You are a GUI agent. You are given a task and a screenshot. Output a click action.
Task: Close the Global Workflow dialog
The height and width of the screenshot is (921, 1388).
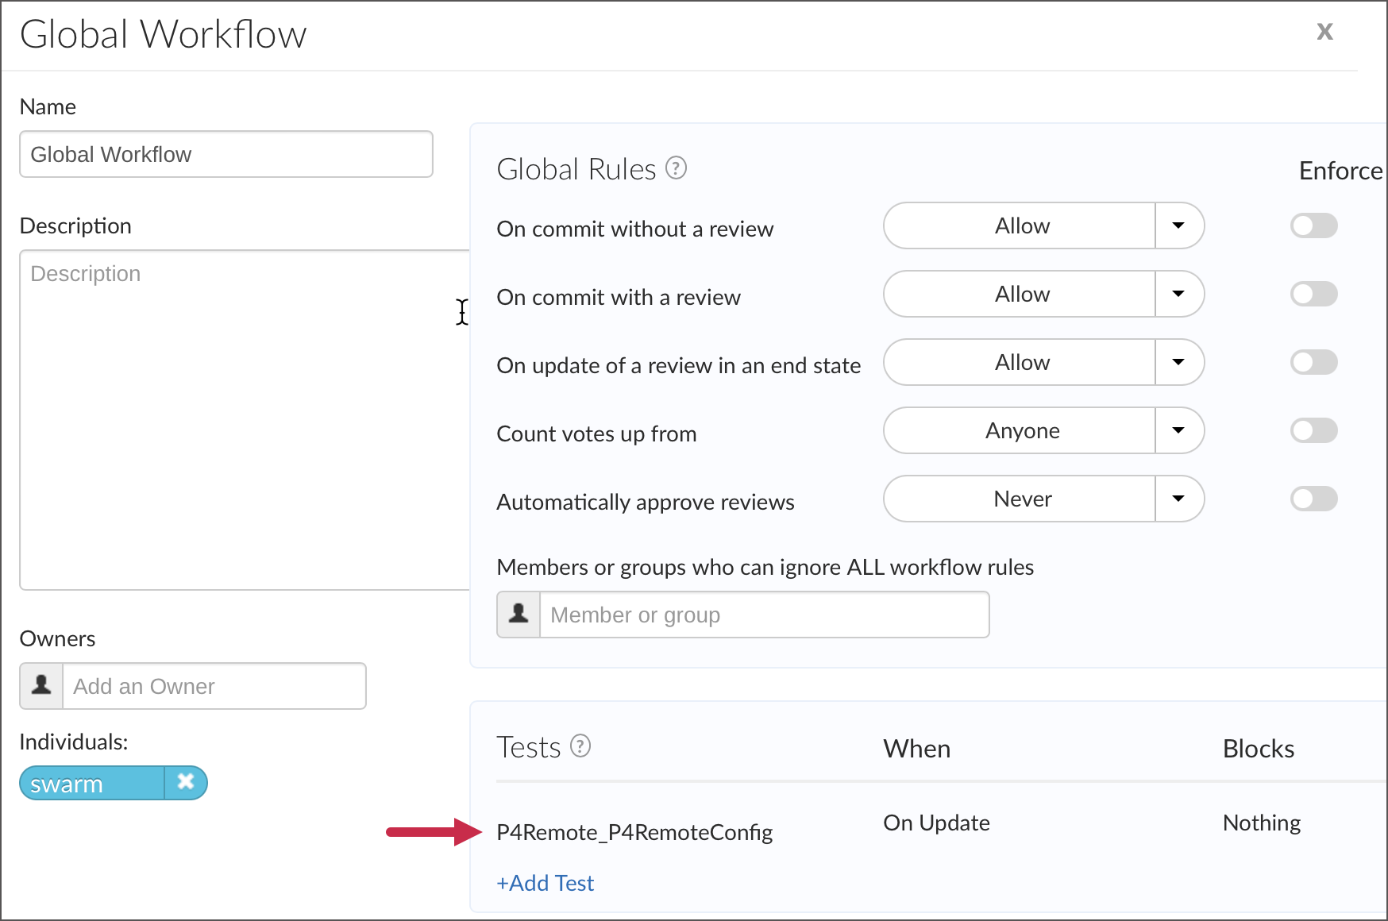1324,31
